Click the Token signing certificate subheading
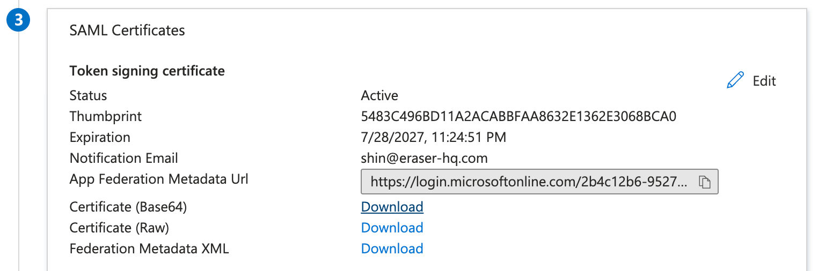The image size is (818, 271). point(147,71)
